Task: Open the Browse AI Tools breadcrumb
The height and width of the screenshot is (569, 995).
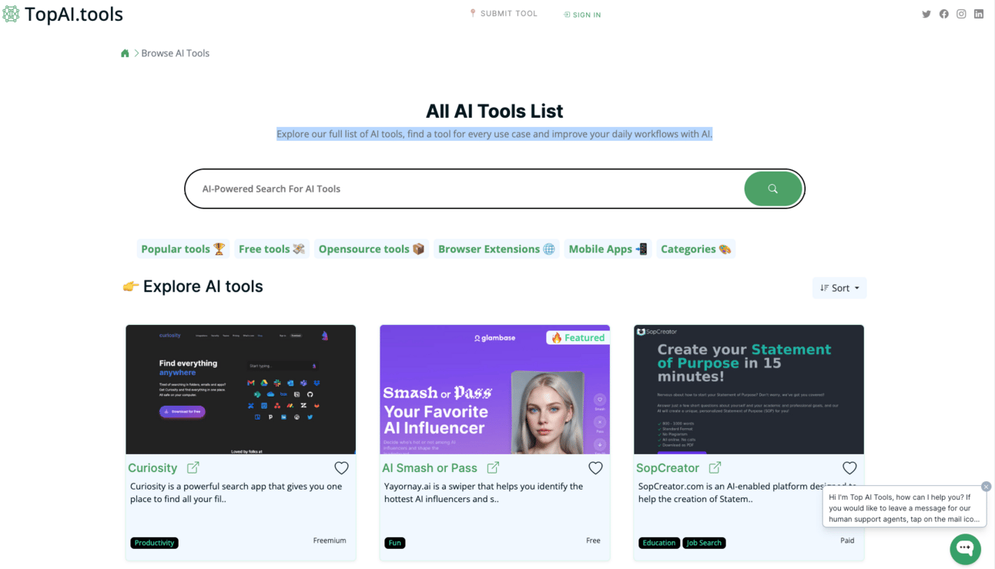Action: pyautogui.click(x=176, y=53)
